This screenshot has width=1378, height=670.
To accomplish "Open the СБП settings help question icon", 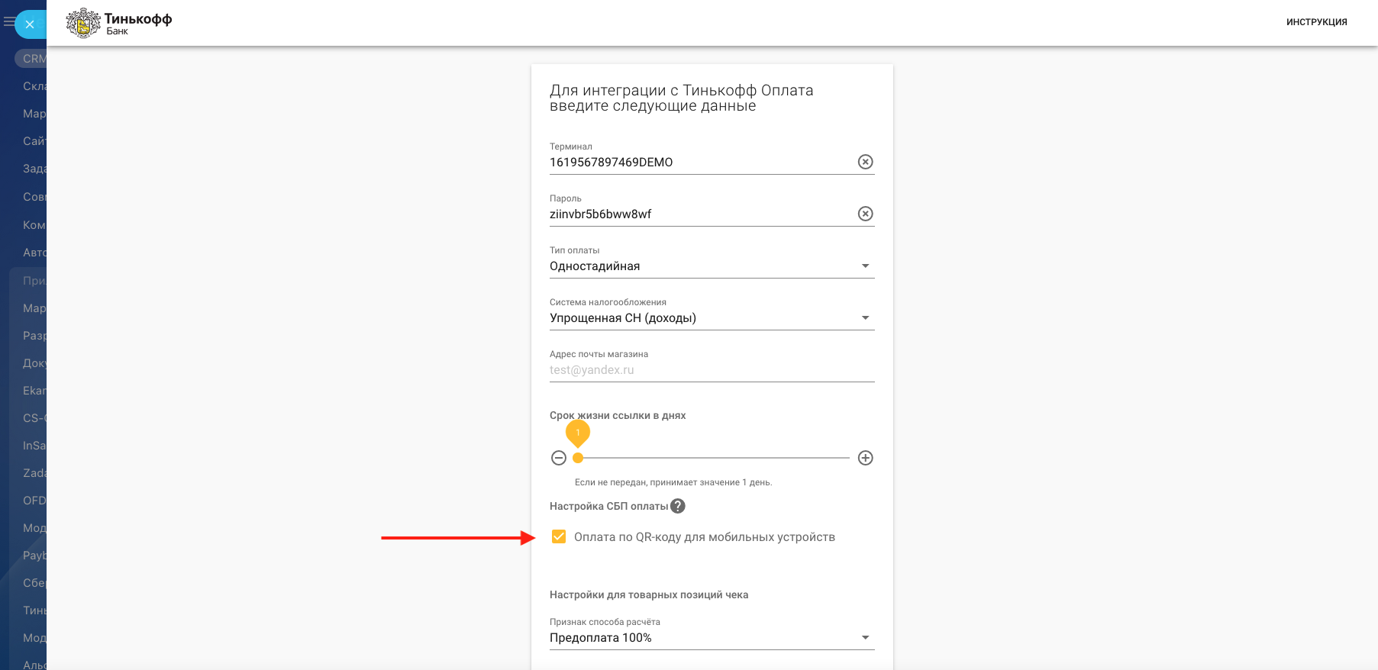I will tap(677, 506).
